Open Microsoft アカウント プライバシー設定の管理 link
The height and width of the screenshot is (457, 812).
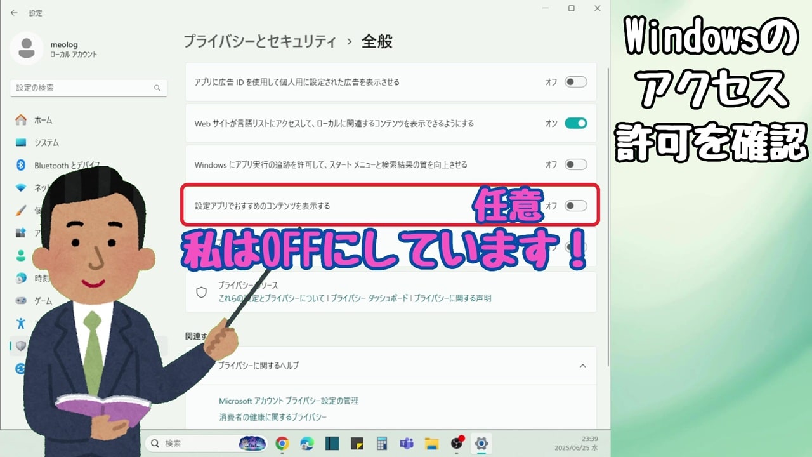pos(289,401)
